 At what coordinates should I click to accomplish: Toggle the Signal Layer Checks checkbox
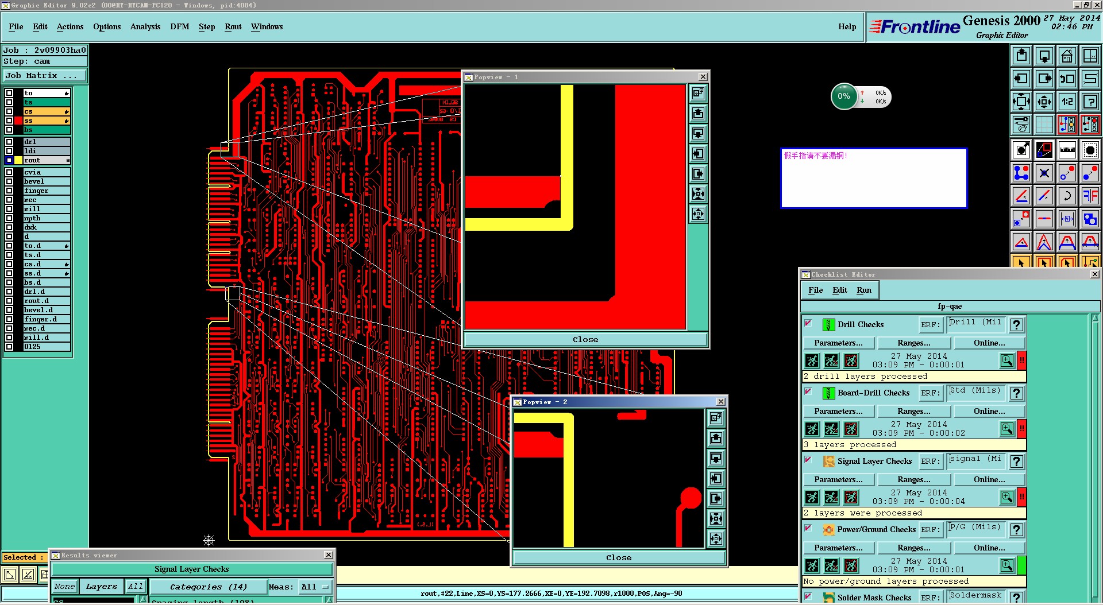pyautogui.click(x=808, y=460)
